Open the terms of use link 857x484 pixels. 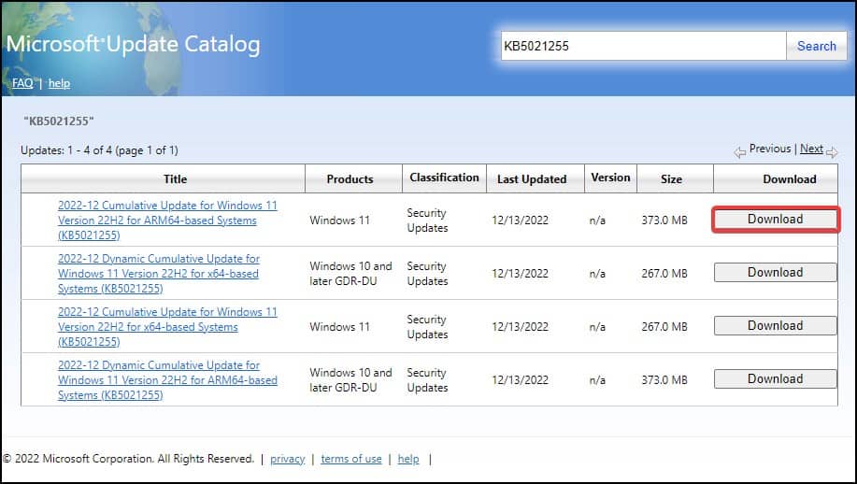coord(350,459)
